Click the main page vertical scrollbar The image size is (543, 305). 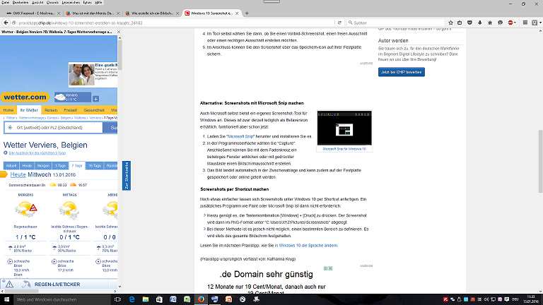pyautogui.click(x=541, y=161)
